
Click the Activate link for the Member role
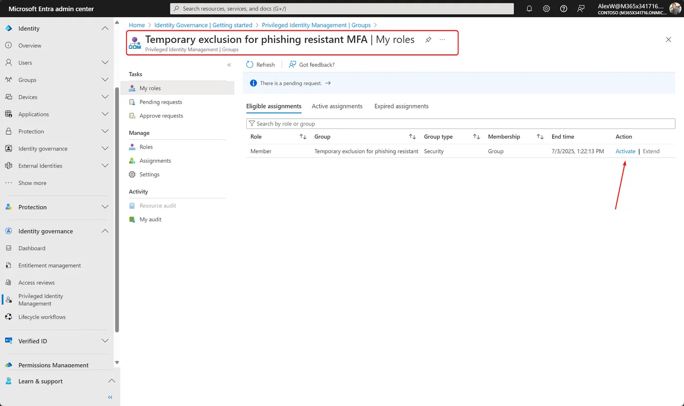(625, 151)
